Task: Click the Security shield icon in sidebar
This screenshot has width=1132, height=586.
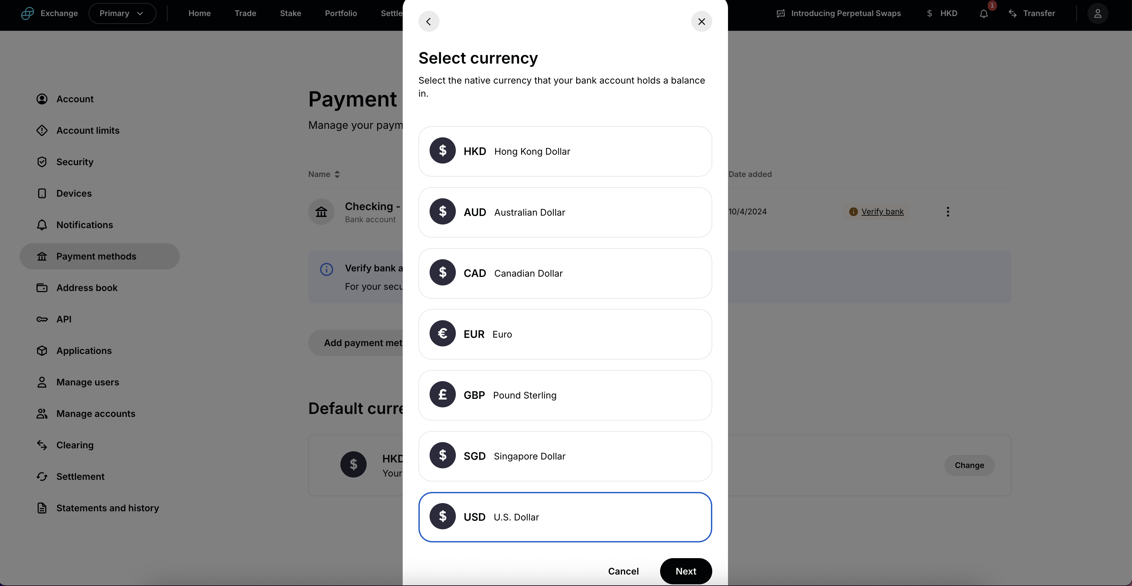Action: pos(42,162)
